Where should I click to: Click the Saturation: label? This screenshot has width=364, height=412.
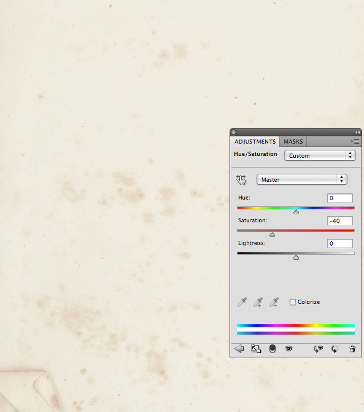252,220
